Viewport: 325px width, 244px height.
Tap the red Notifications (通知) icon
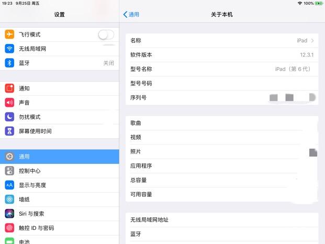tap(9, 88)
